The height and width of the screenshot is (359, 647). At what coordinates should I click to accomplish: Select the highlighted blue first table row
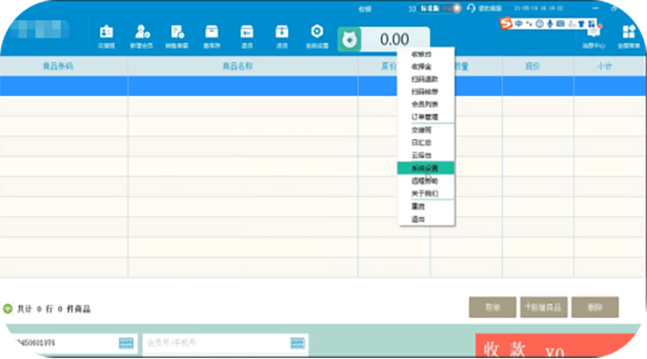(323, 86)
